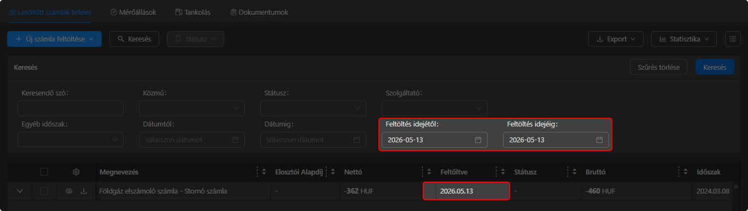Expand the Földgáz elszámoló számla row

point(20,191)
